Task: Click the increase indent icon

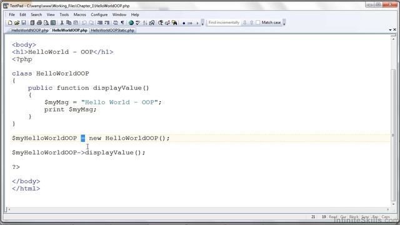Action: [x=107, y=22]
